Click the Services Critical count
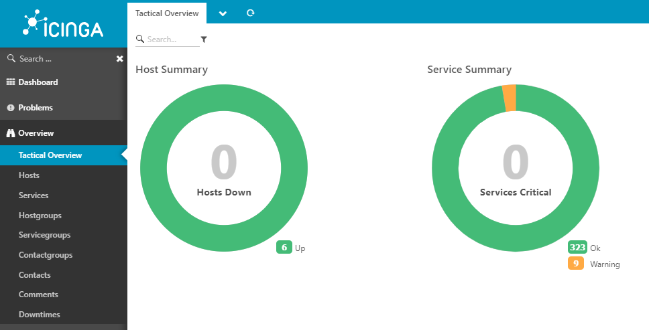Viewport: 649px width, 330px height. pyautogui.click(x=516, y=162)
